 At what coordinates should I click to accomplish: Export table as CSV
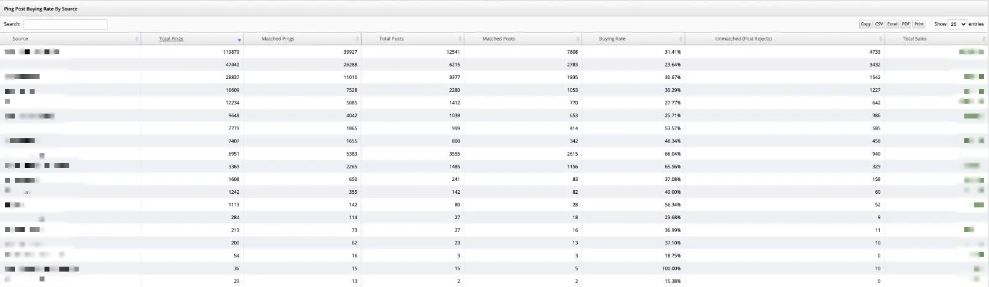tap(879, 24)
